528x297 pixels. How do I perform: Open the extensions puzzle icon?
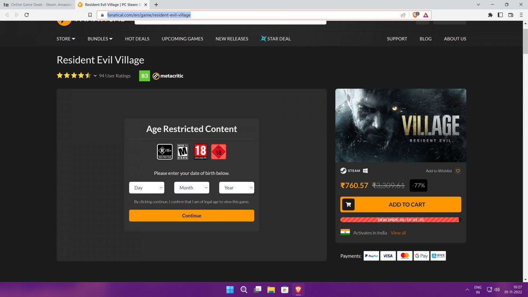point(490,15)
